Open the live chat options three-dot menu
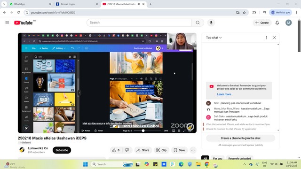 click(266, 38)
